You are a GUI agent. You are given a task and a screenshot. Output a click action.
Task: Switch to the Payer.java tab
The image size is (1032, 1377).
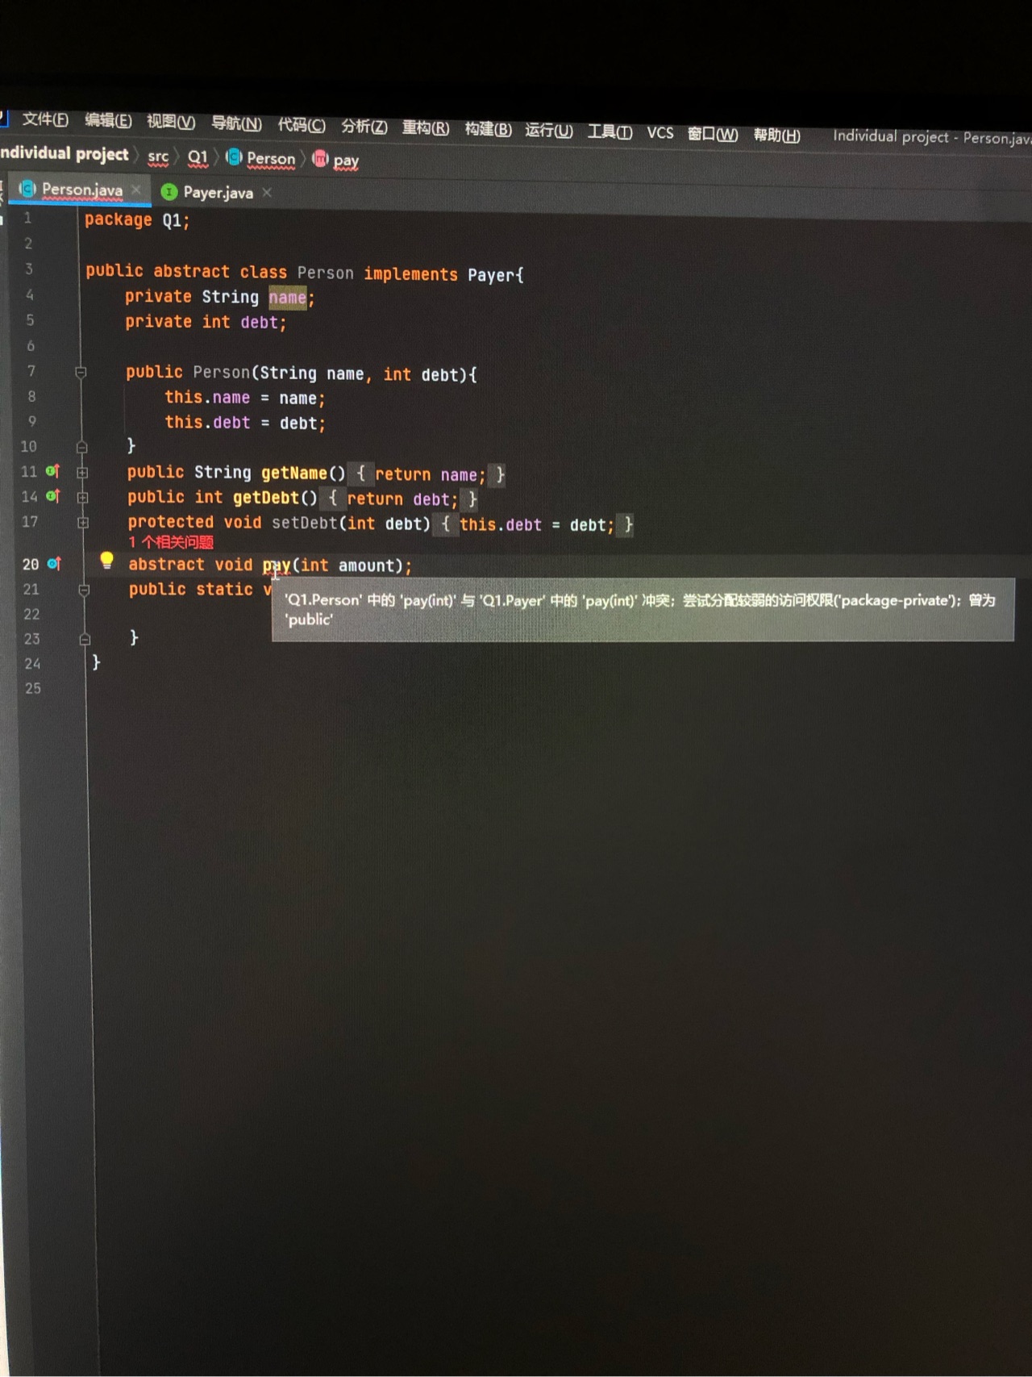point(217,192)
